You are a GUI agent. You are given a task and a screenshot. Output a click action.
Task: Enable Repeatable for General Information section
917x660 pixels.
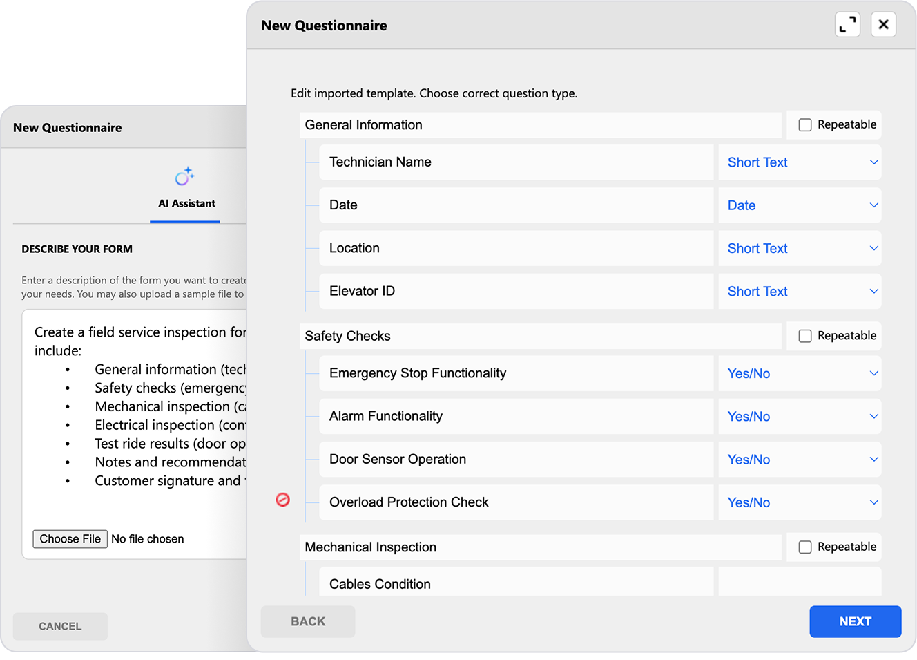coord(805,125)
